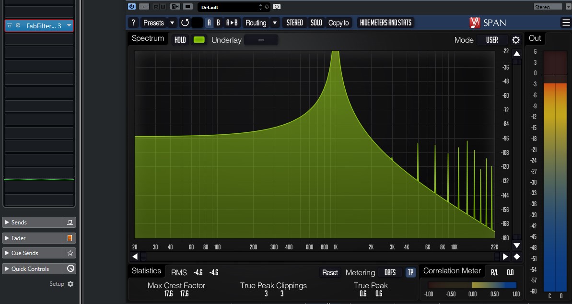Screen dimensions: 572x304
Task: Select the Spectrum tab label
Action: click(148, 38)
